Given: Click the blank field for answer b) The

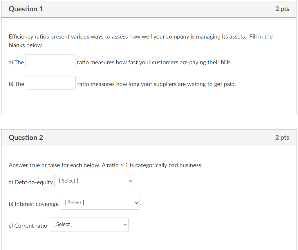Looking at the screenshot, I should [x=51, y=83].
